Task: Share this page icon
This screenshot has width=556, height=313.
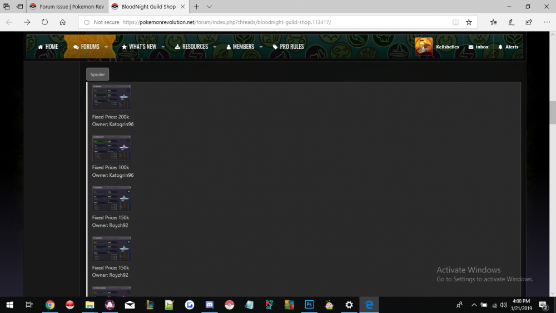Action: click(x=529, y=22)
